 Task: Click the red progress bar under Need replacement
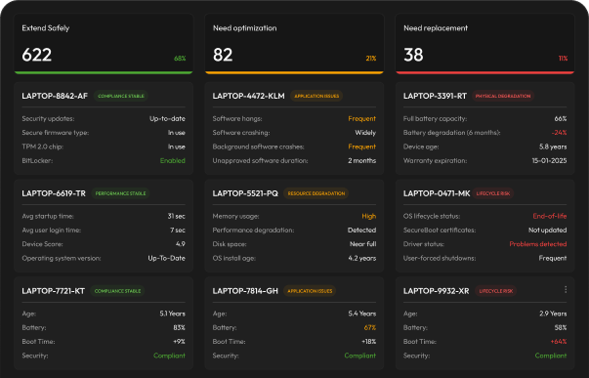point(484,72)
